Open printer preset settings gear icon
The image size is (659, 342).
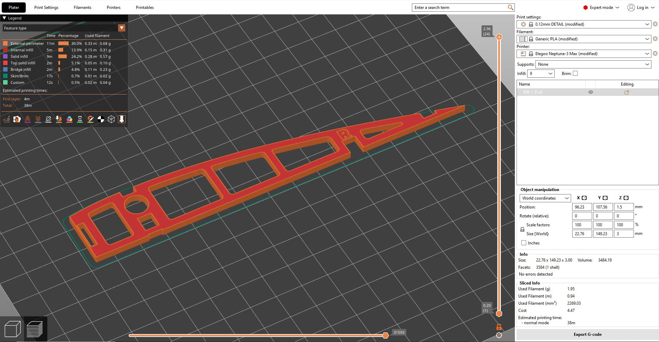point(655,54)
